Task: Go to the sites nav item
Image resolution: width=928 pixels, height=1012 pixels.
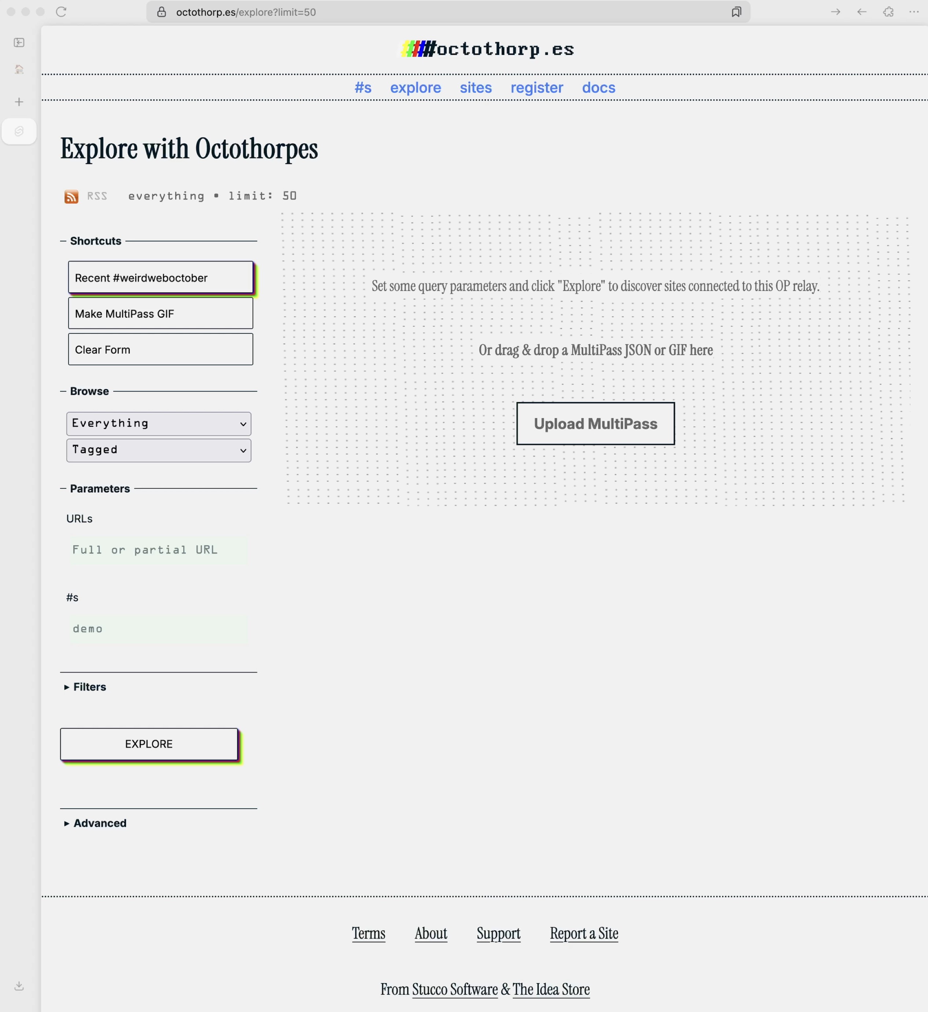Action: coord(476,88)
